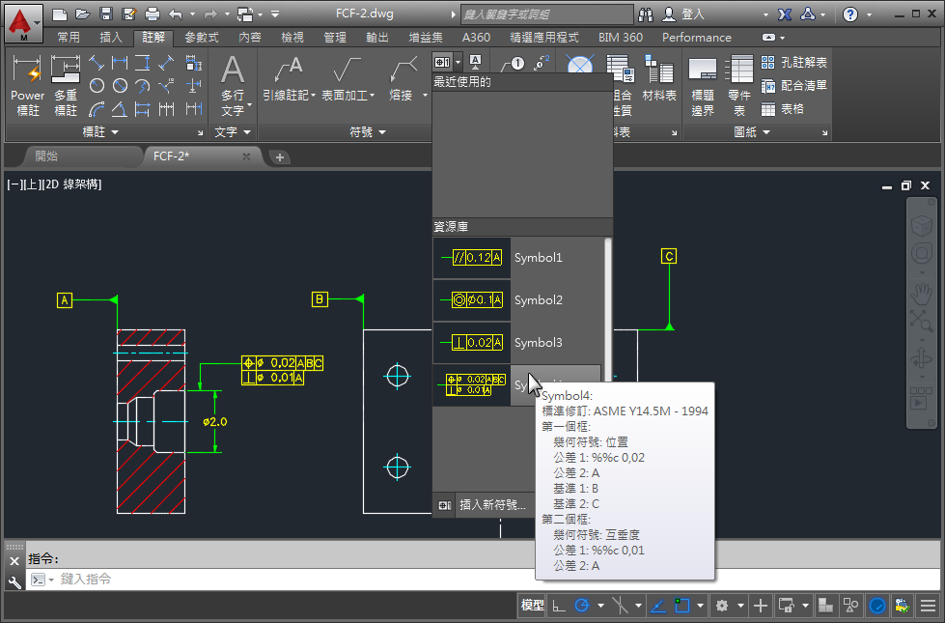Insert Symbol3 perpendicularity feature control frame
The width and height of the screenshot is (945, 623).
pos(517,343)
